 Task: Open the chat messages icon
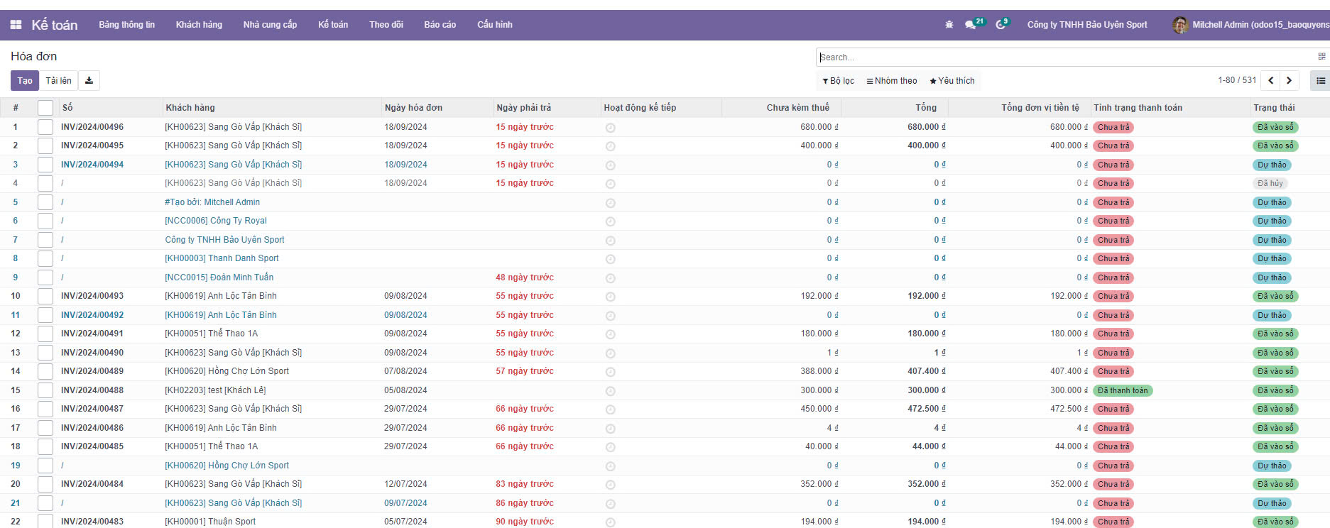(x=970, y=25)
